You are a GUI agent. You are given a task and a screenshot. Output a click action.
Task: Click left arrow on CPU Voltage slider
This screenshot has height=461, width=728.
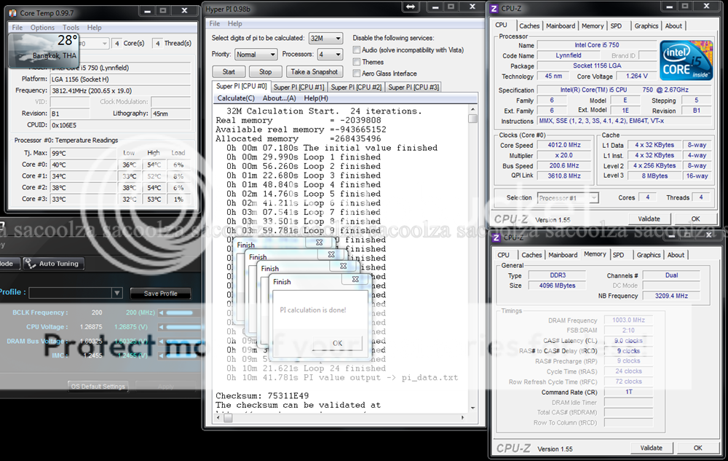click(x=162, y=327)
